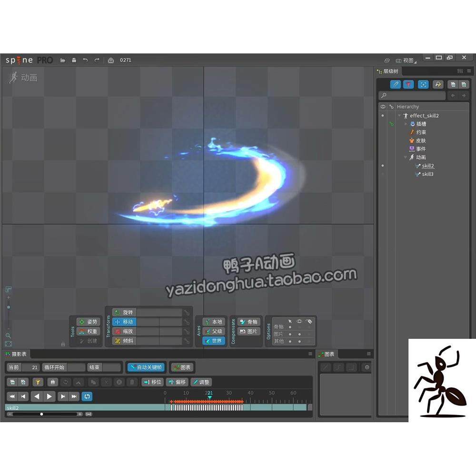Screen dimensions: 476x476
Task: Undo last action in top toolbar
Action: pos(85,60)
